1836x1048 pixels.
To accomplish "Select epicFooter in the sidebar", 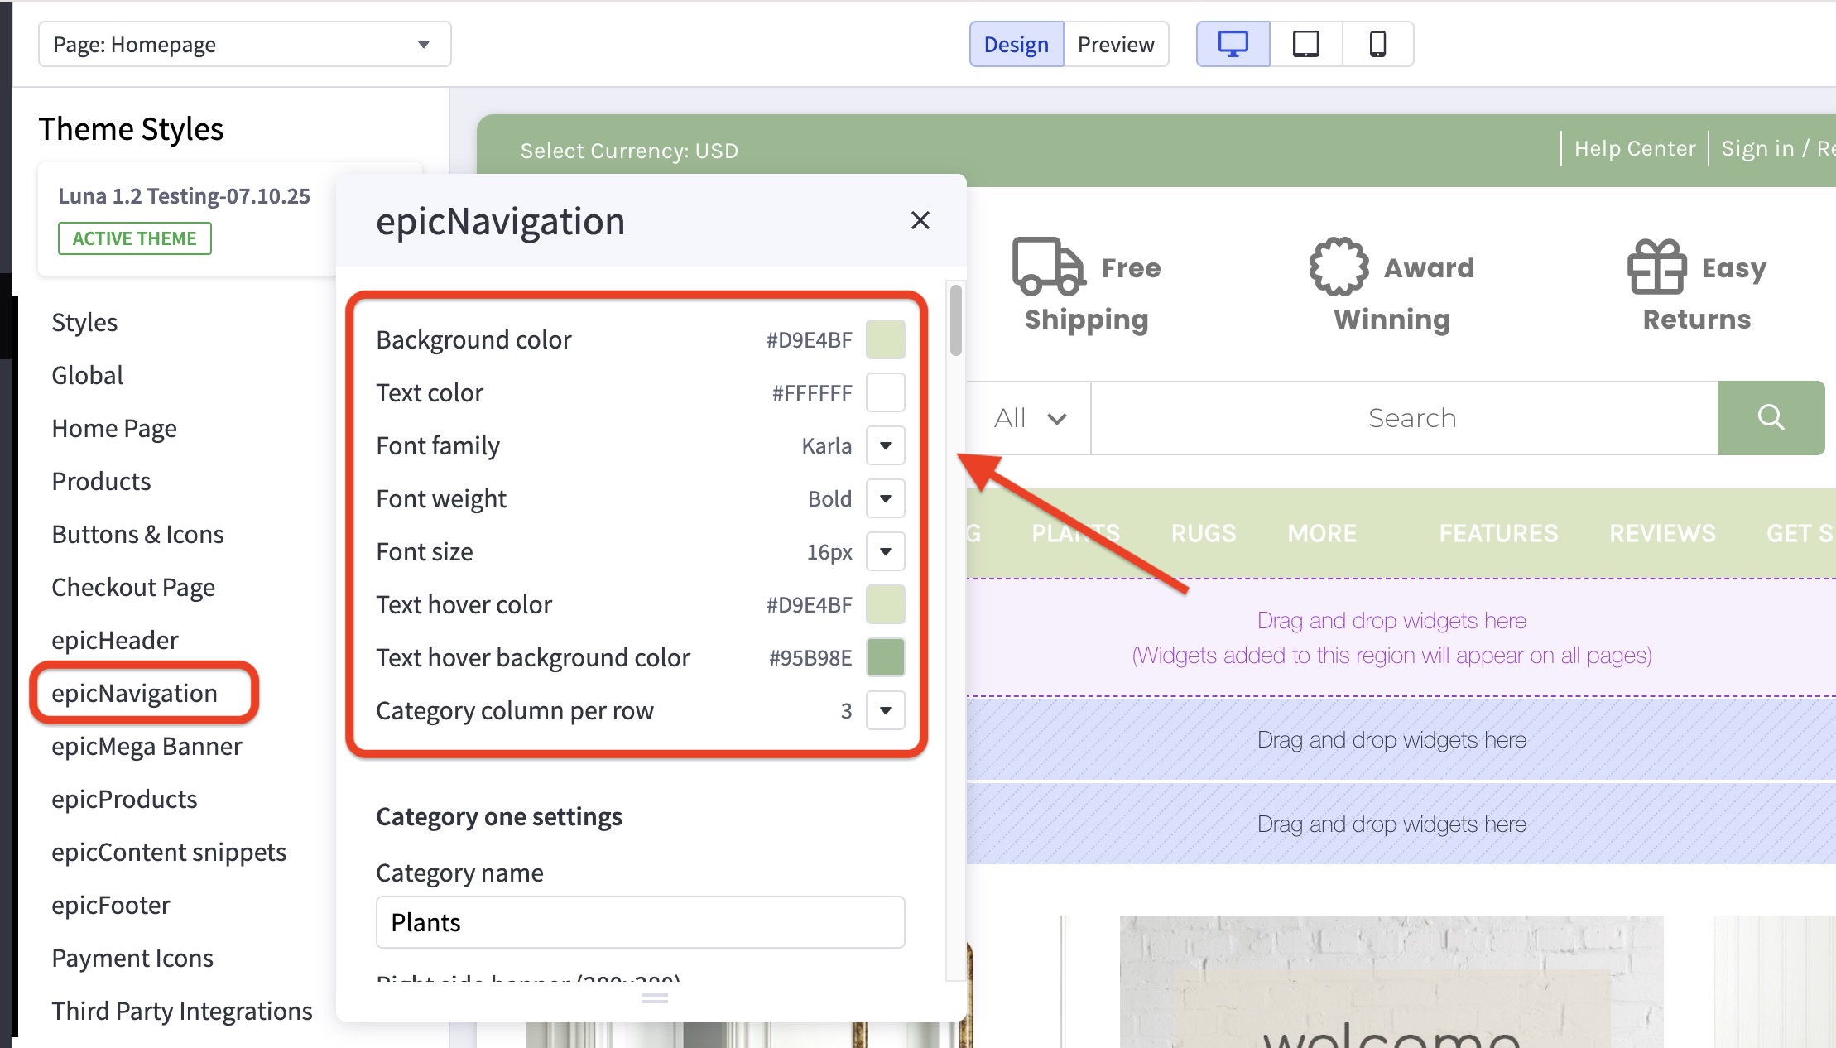I will (110, 904).
